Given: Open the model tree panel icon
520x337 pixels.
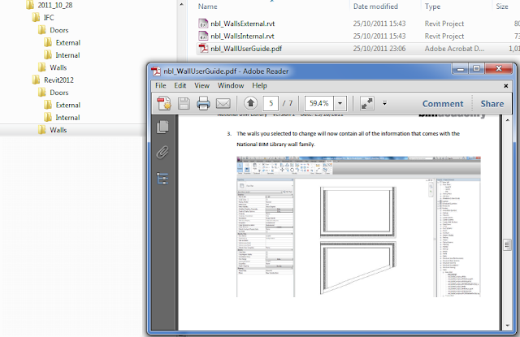Looking at the screenshot, I should tap(162, 179).
